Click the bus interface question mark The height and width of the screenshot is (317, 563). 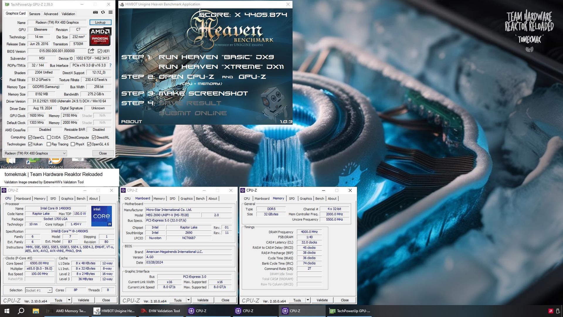click(x=111, y=65)
